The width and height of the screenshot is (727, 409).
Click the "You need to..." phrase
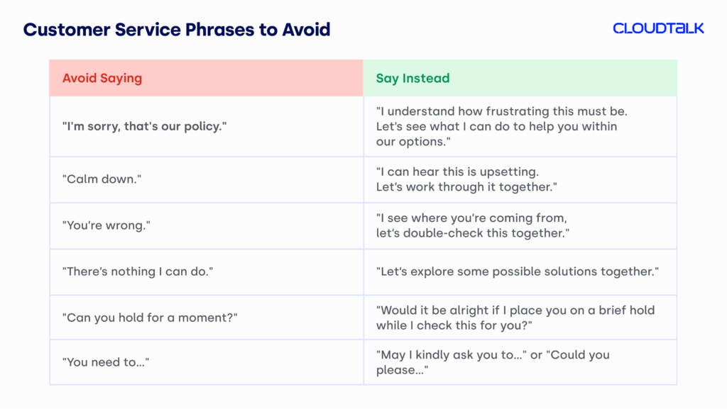click(x=108, y=362)
